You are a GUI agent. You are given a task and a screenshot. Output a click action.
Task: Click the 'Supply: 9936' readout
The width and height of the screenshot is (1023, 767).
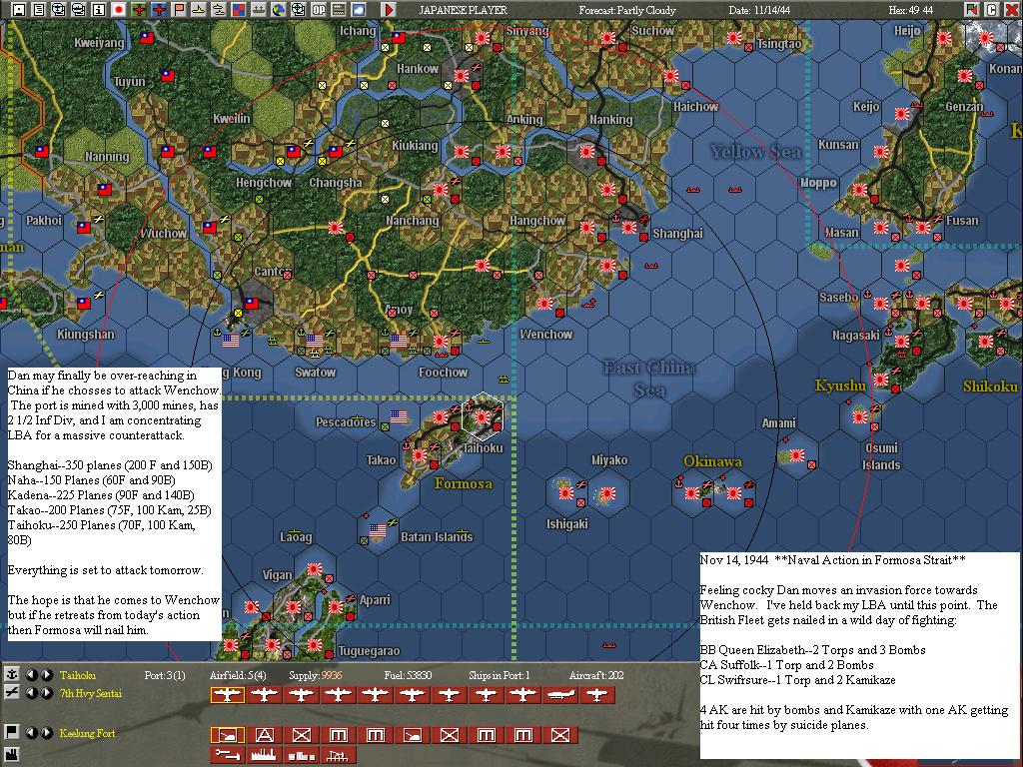(x=315, y=675)
